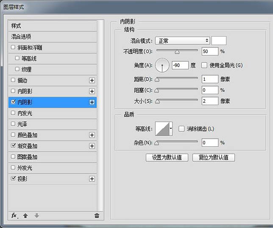Toggle 使用全局光 checkbox
The width and height of the screenshot is (273, 228).
204,65
